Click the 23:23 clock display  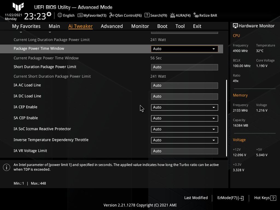(x=35, y=16)
